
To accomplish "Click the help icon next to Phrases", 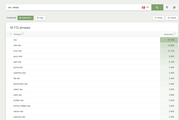I will pos(23,34).
